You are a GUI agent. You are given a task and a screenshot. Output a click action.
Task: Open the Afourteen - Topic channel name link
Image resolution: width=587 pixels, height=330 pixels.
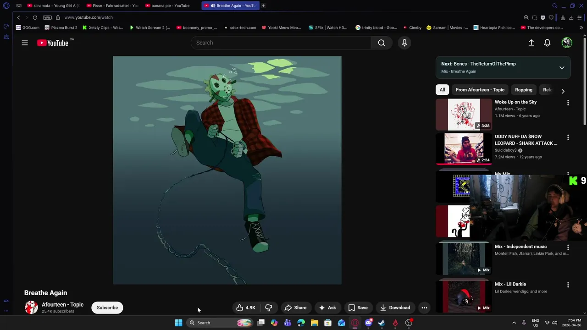tap(62, 304)
